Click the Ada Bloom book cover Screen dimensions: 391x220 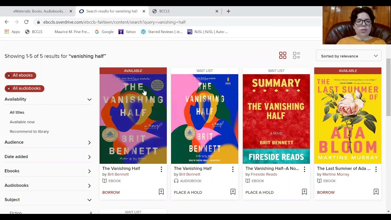click(348, 119)
